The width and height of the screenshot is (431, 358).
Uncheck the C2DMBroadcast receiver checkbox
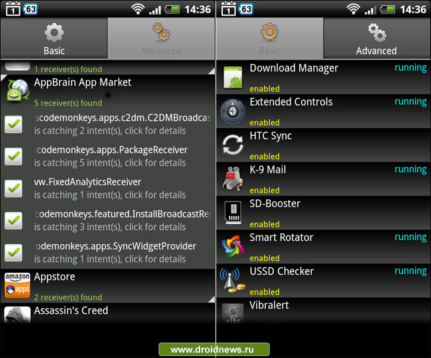(13, 124)
